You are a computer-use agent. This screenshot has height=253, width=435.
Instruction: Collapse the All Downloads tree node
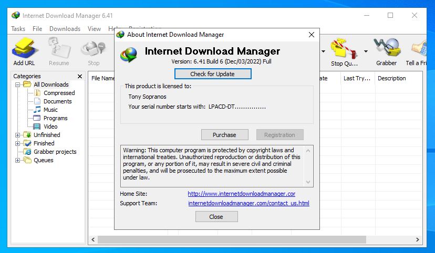pyautogui.click(x=18, y=85)
